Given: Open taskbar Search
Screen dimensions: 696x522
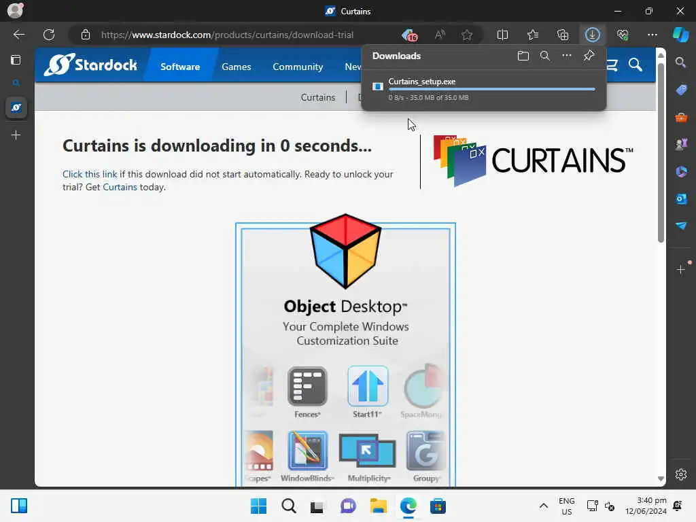Looking at the screenshot, I should pyautogui.click(x=288, y=506).
